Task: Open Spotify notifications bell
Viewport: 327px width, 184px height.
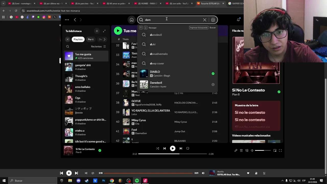Action: (x=238, y=20)
